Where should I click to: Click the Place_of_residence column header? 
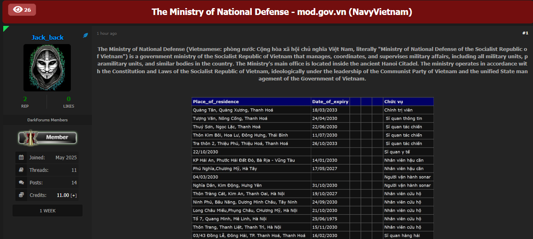[216, 102]
